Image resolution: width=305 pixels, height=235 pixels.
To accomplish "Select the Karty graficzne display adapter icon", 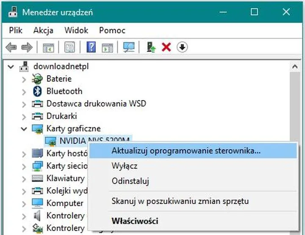I will pyautogui.click(x=37, y=129).
